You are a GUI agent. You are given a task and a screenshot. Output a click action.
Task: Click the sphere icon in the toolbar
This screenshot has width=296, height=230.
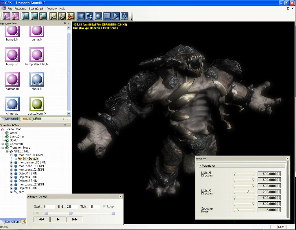coord(98,16)
